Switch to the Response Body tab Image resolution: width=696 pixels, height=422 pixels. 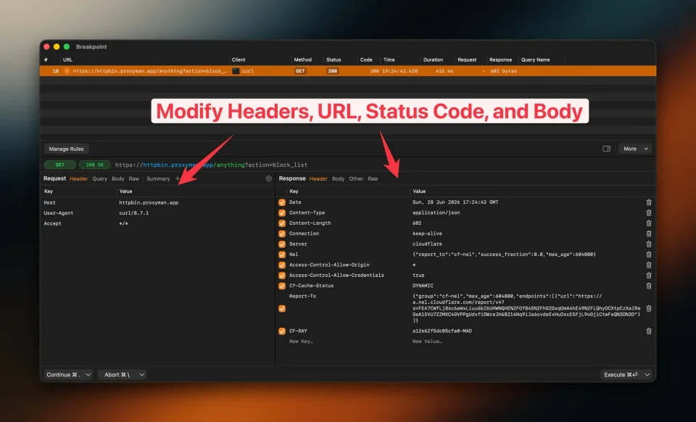[x=339, y=179]
